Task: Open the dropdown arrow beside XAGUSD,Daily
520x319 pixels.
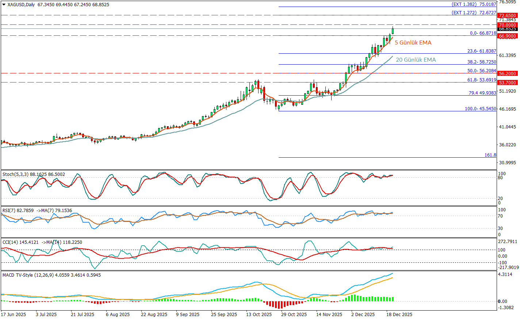Action: (x=4, y=5)
